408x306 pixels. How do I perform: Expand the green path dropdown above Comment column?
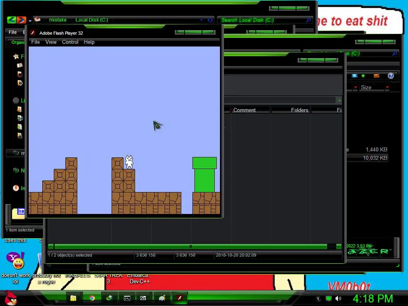339,100
